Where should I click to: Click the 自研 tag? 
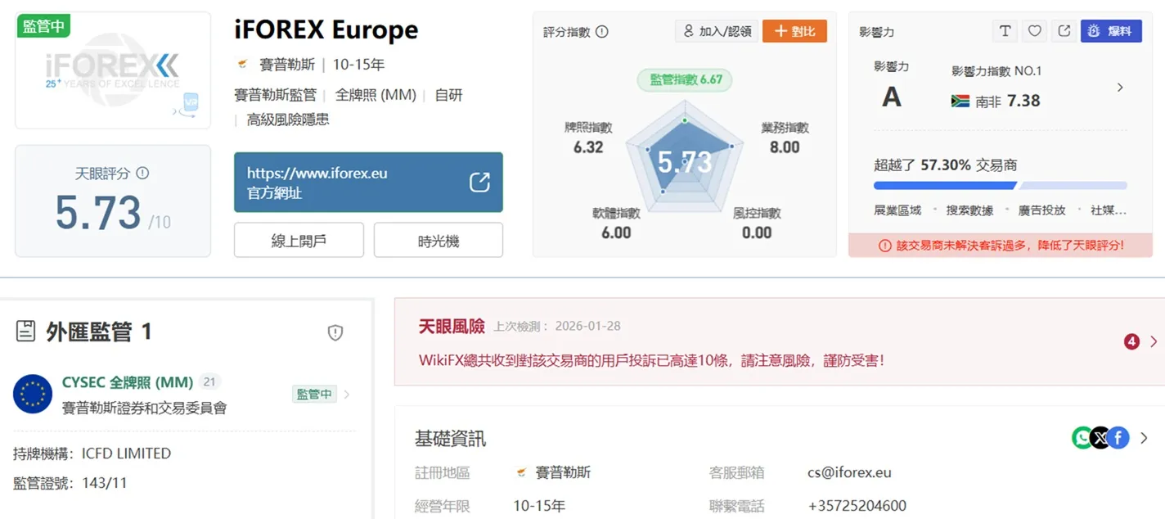(x=448, y=95)
